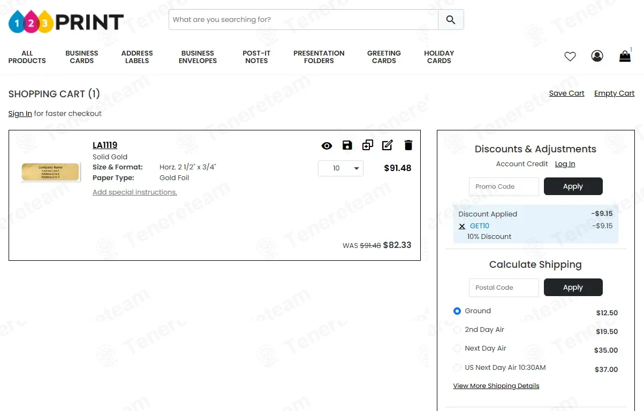
Task: Click the Gold Foil paper type value
Action: (x=175, y=178)
